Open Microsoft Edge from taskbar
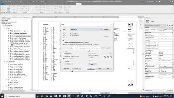 (82, 96)
